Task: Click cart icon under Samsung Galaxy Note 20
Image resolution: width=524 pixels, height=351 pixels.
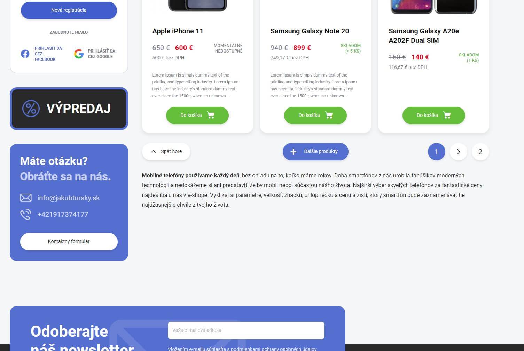Action: point(329,115)
